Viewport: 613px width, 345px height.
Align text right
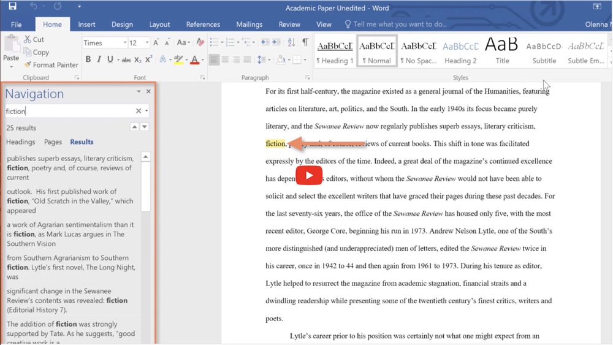236,60
